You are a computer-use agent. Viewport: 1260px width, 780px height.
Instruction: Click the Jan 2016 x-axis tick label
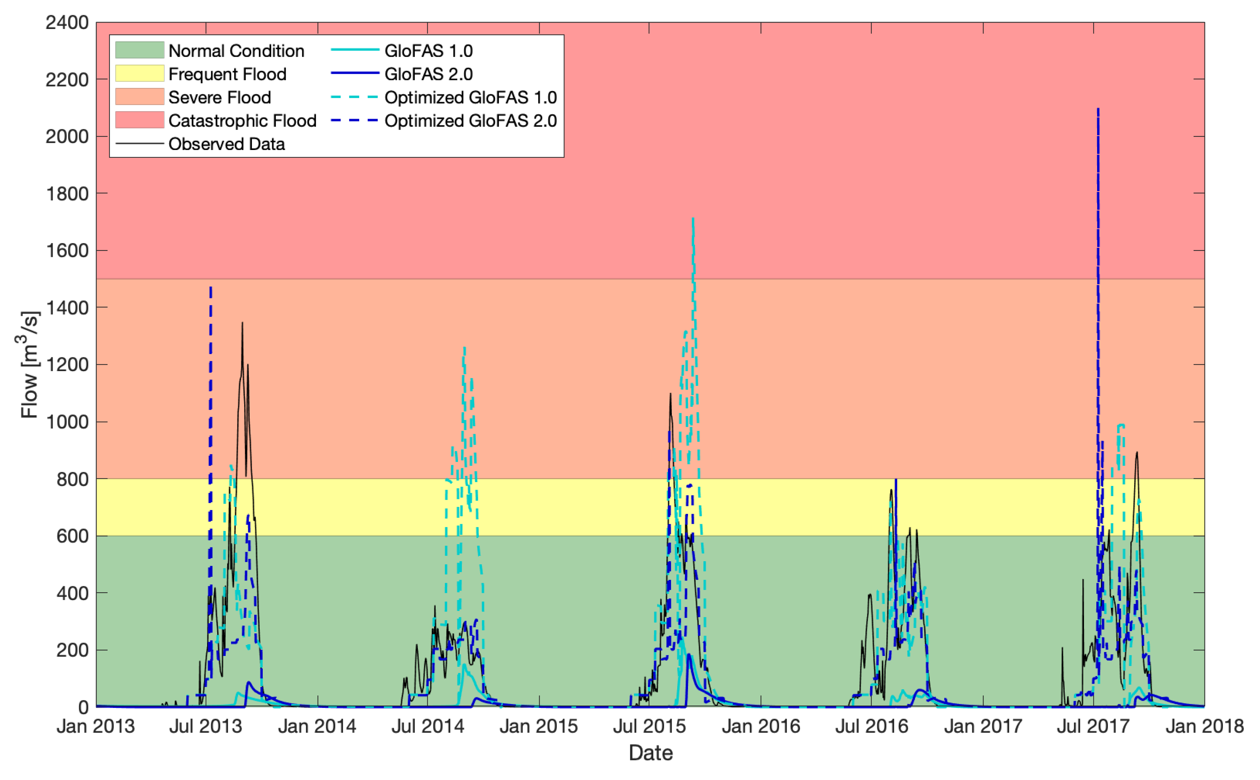click(760, 726)
